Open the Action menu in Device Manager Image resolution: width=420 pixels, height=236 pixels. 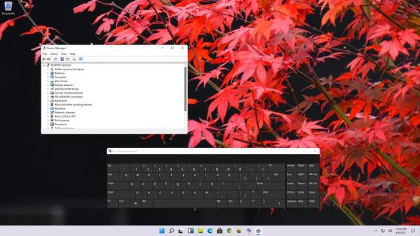coord(54,54)
